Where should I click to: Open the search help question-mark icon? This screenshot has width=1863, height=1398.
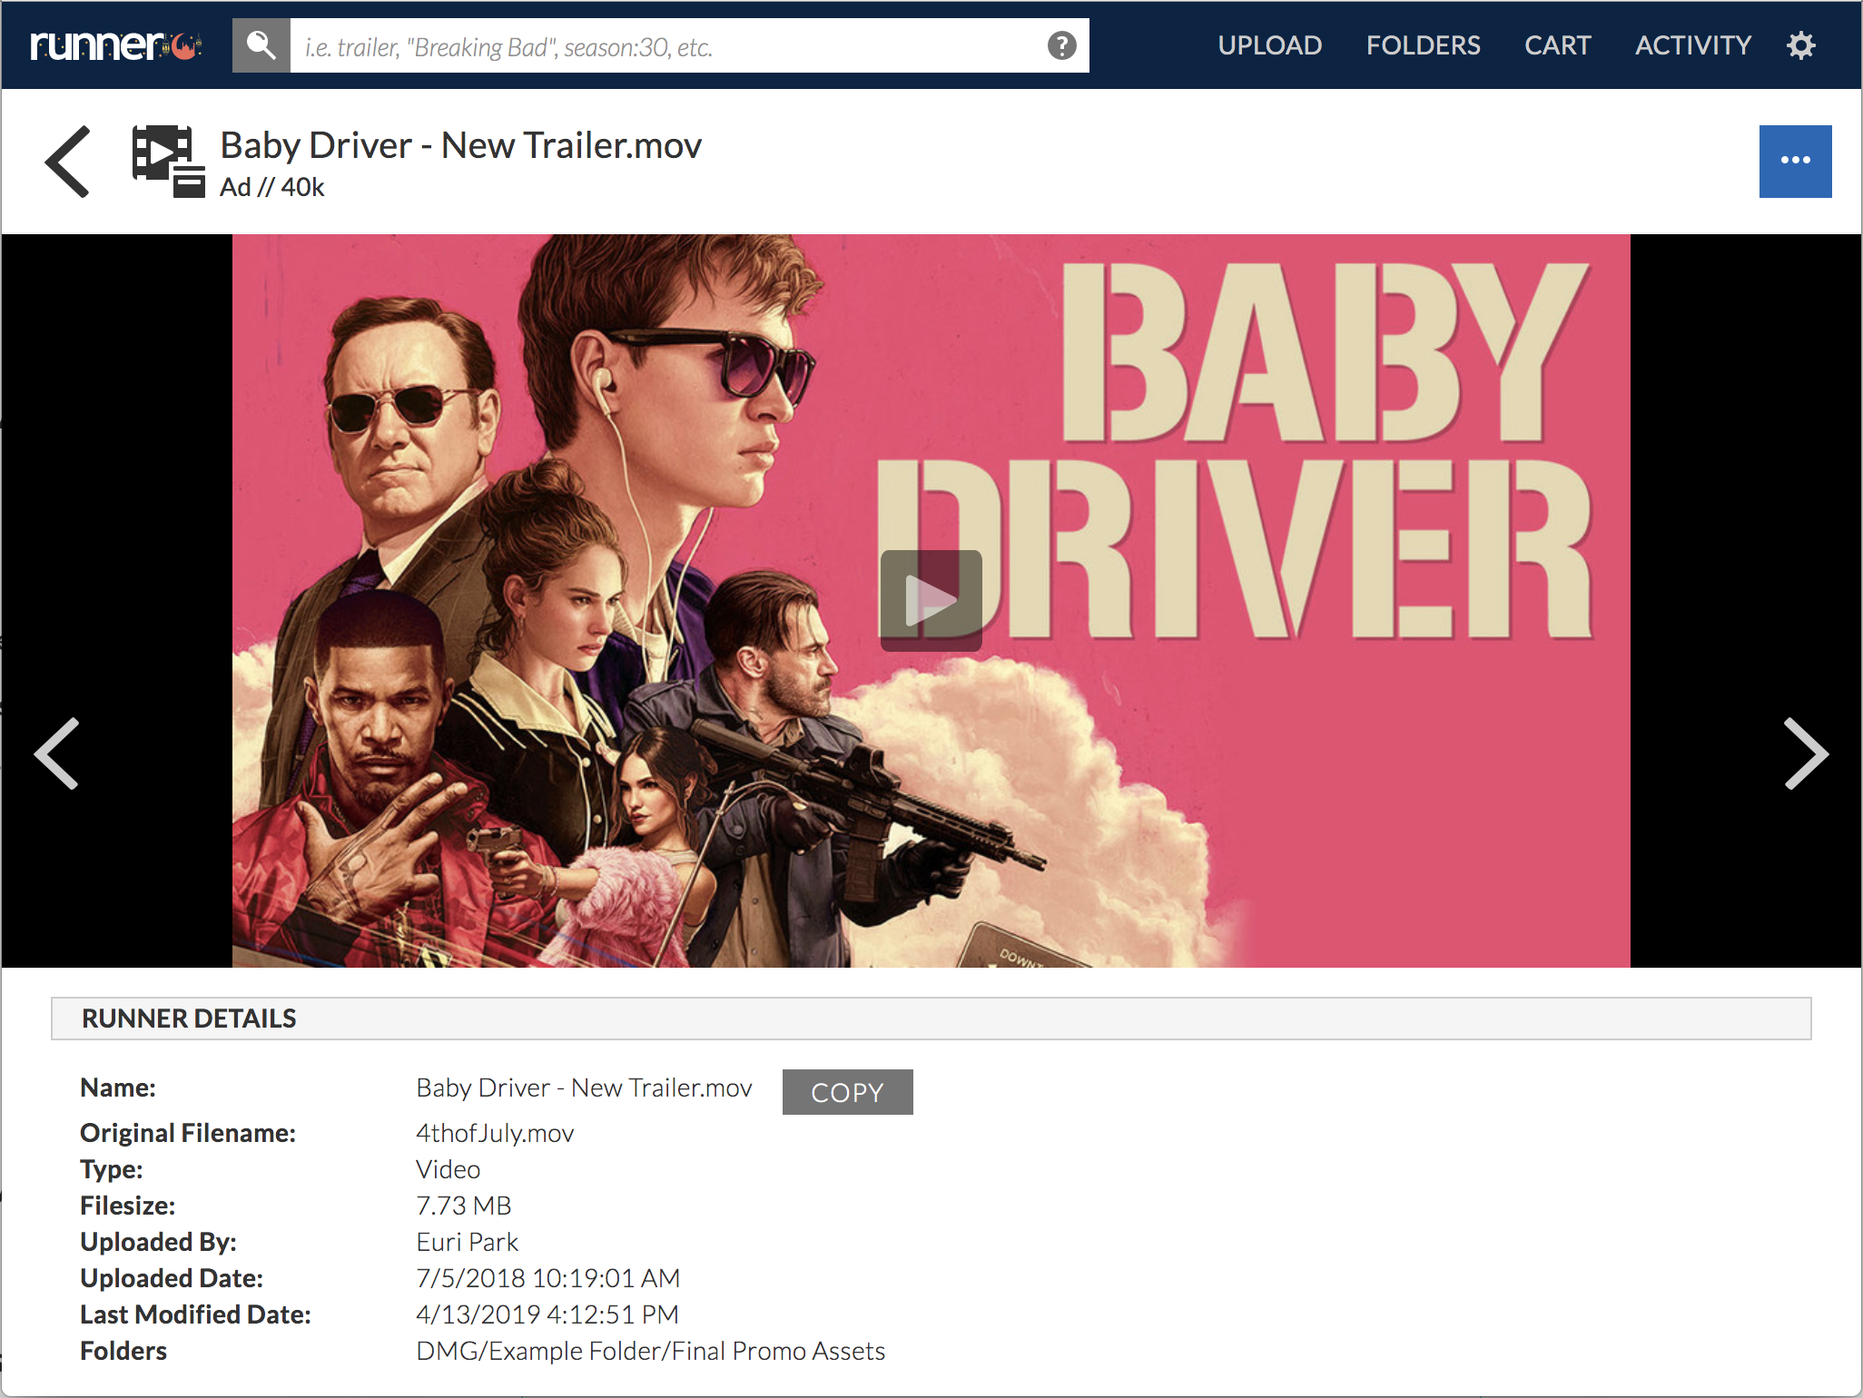(x=1061, y=45)
